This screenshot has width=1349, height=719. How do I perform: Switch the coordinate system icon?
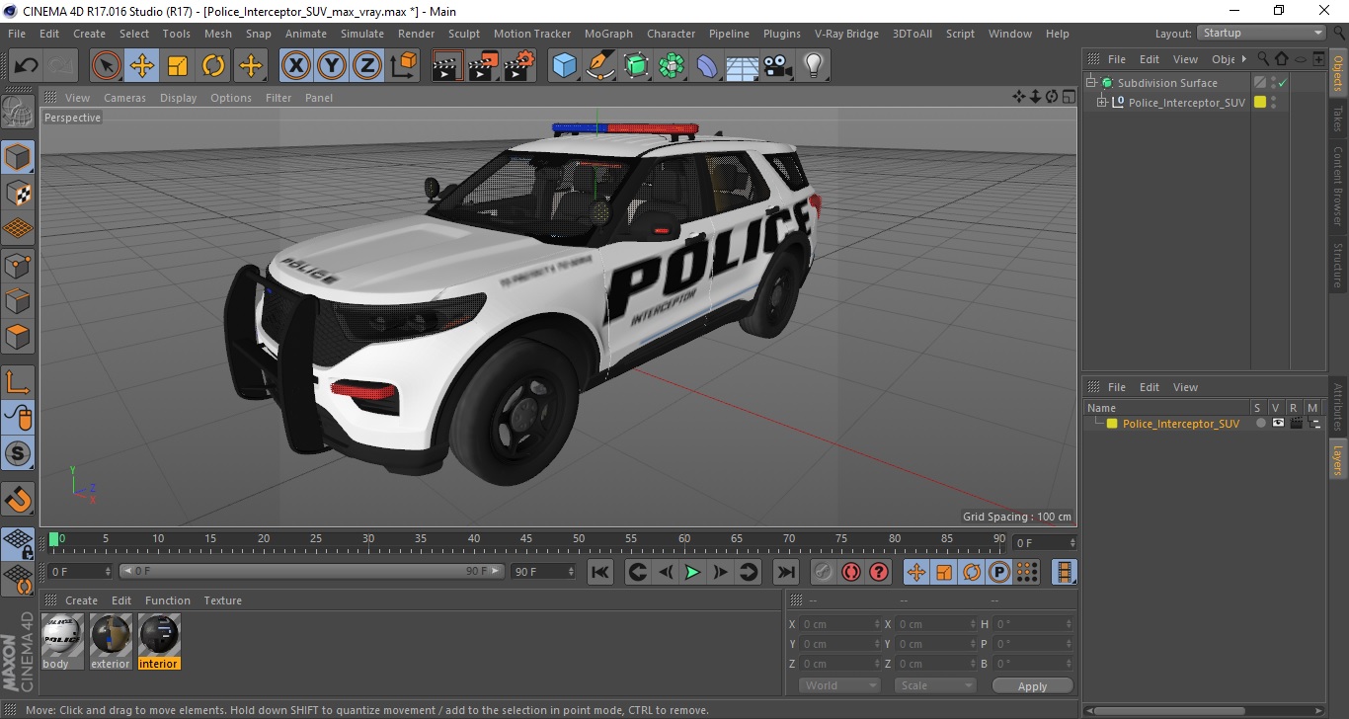(403, 66)
